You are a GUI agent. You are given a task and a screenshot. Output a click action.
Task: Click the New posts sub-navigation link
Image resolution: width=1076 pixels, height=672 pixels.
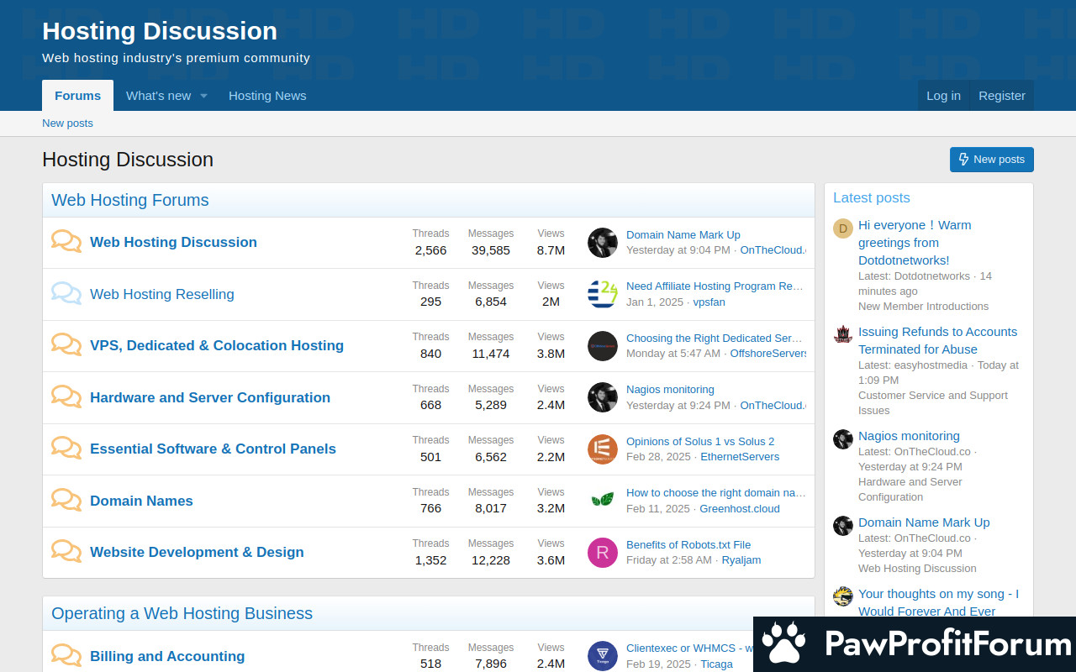point(67,123)
